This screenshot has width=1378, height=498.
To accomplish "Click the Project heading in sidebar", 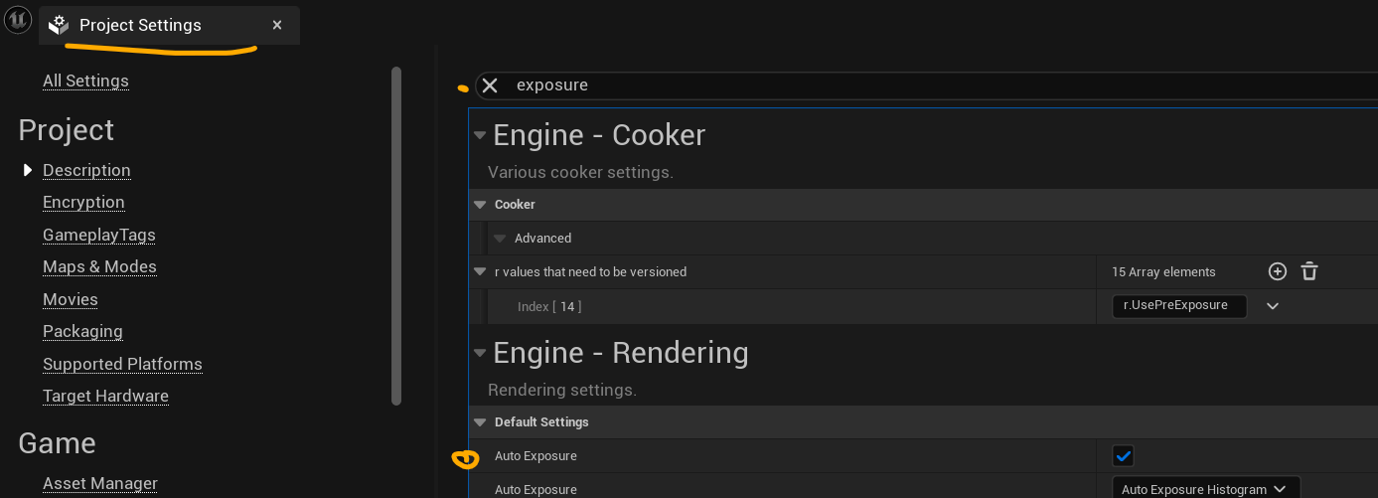I will (x=67, y=130).
